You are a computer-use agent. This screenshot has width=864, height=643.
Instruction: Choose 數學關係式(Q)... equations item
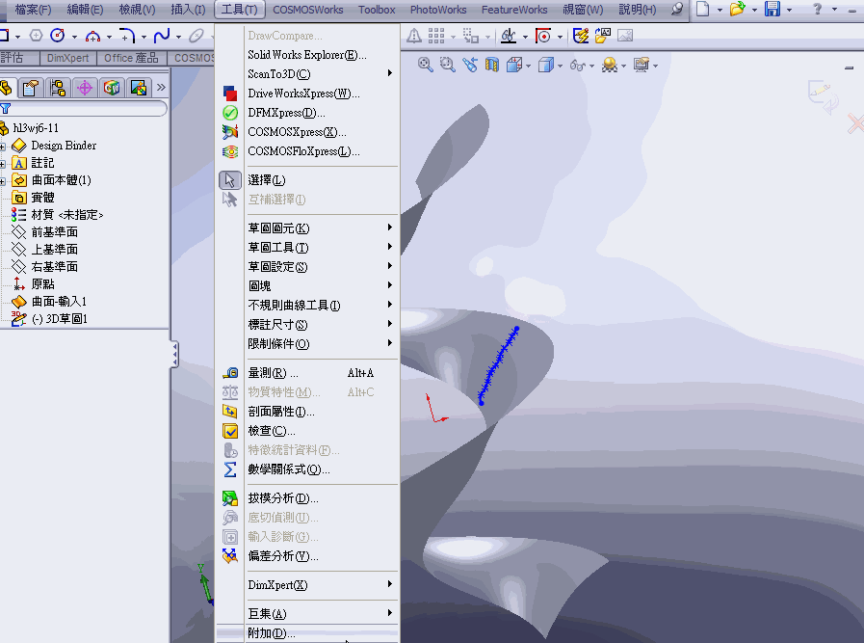[307, 469]
